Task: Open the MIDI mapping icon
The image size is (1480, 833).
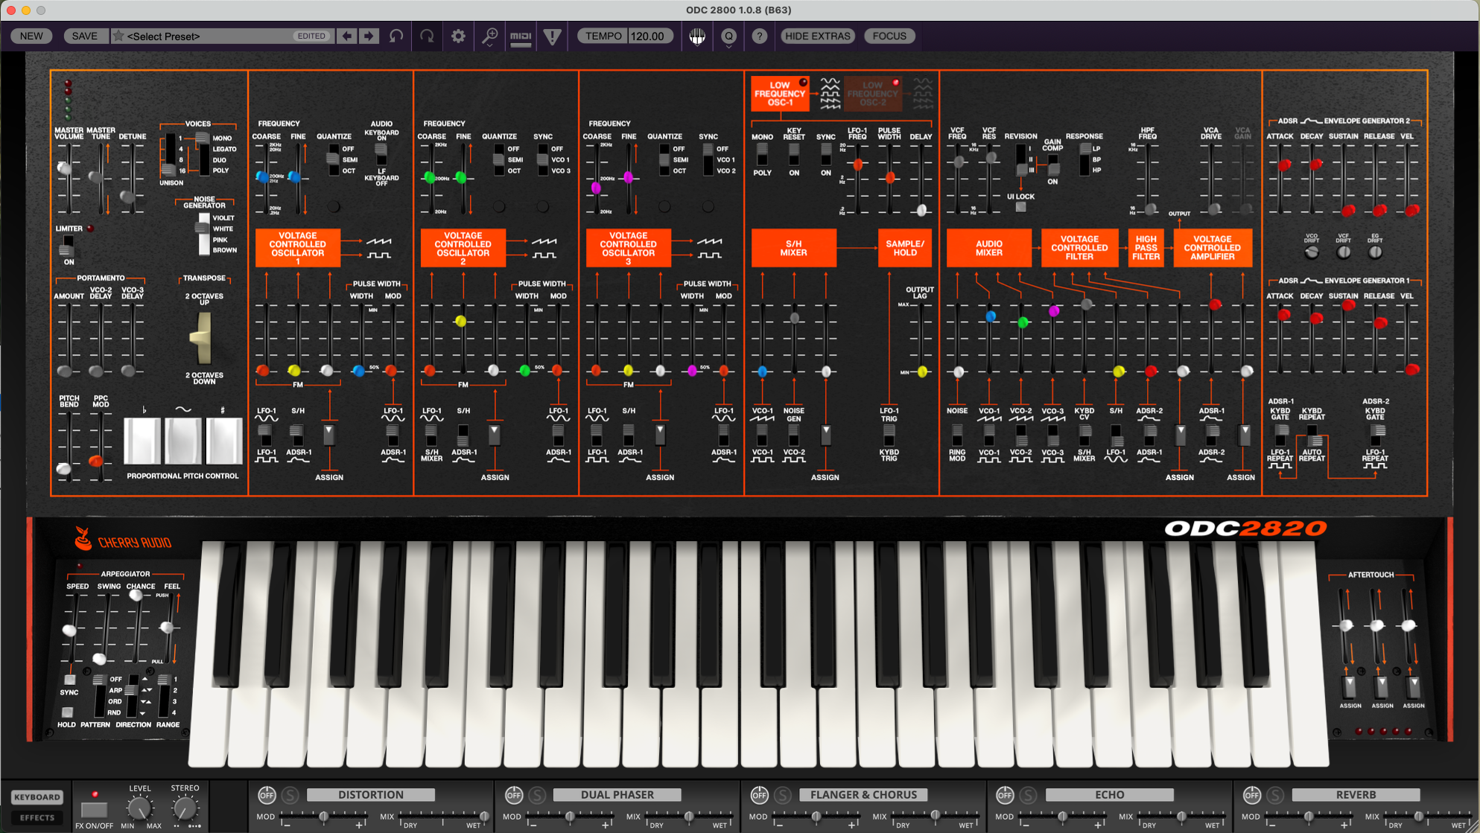Action: 521,36
